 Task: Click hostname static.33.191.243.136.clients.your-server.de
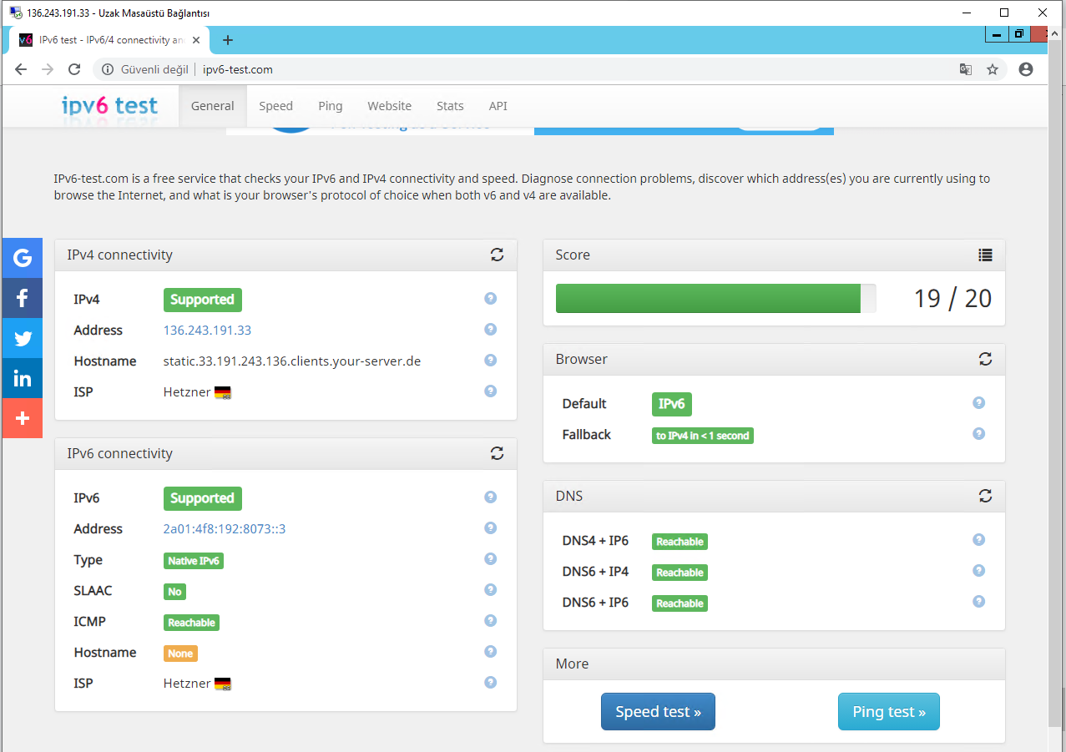click(292, 361)
